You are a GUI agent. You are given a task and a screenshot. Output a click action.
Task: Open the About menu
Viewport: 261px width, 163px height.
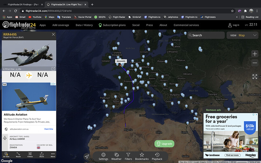click(x=163, y=25)
